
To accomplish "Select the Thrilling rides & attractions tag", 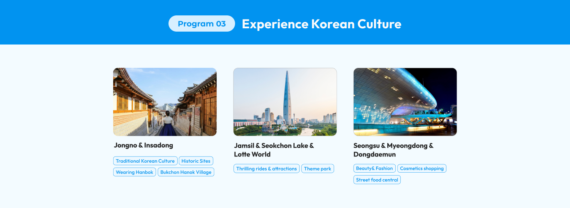I will tap(266, 168).
